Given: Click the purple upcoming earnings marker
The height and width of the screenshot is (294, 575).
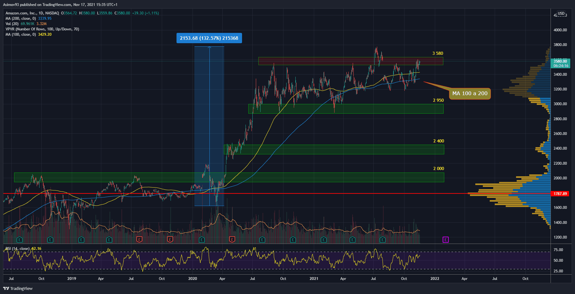Looking at the screenshot, I should point(446,240).
